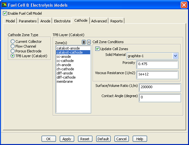This screenshot has width=189, height=145.
Task: Select Porous Electrode zone type
Action: click(12, 51)
